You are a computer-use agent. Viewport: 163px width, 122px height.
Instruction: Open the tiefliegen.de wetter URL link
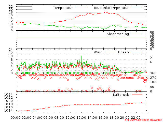tap(143, 120)
